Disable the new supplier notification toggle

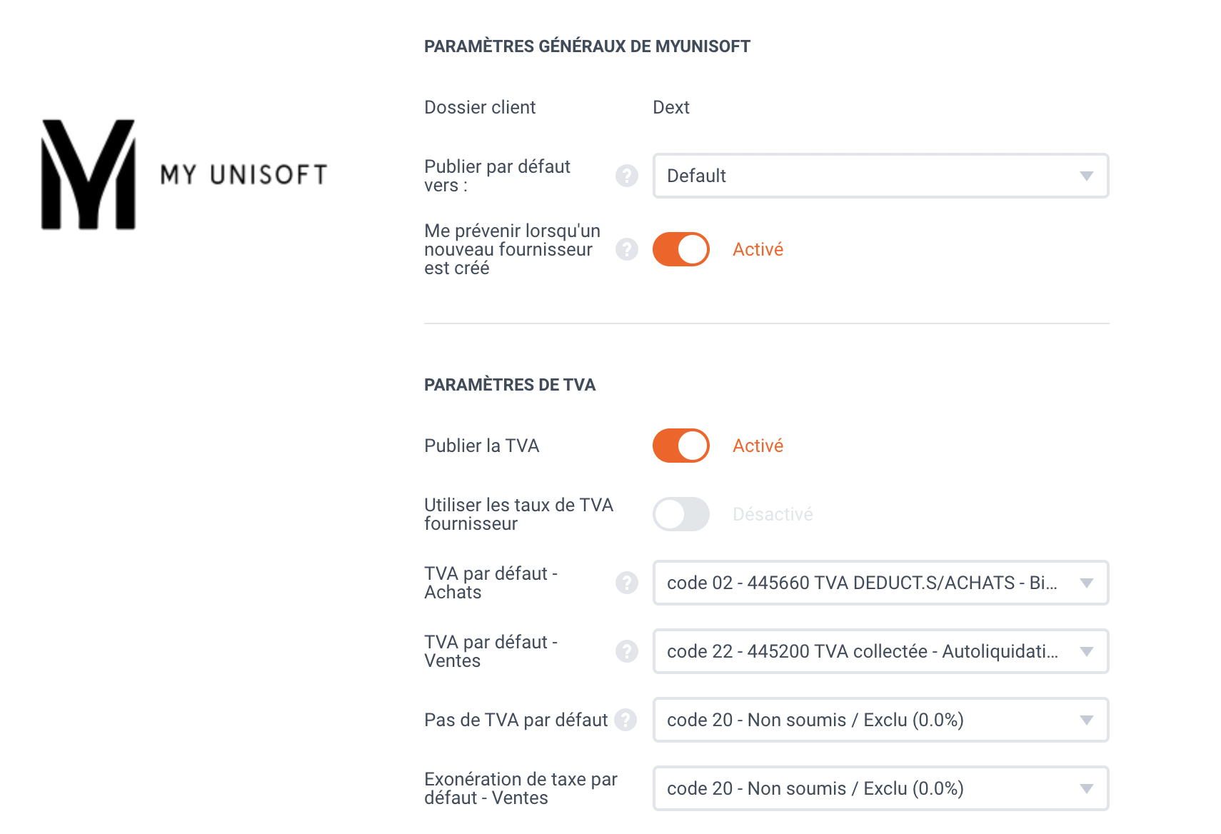point(681,249)
